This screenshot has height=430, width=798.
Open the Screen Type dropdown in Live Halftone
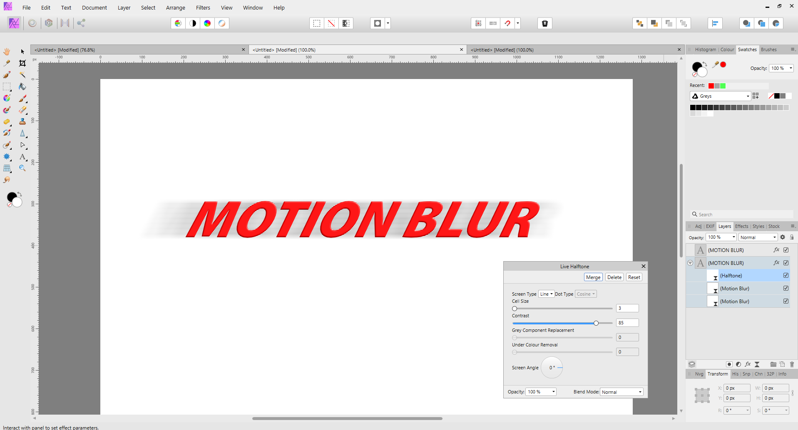coord(546,294)
